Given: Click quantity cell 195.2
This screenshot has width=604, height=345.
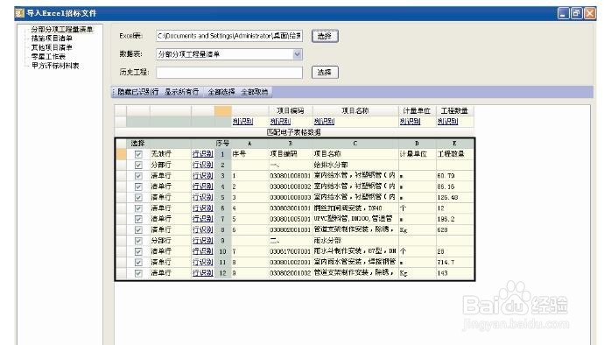Looking at the screenshot, I should [x=454, y=219].
